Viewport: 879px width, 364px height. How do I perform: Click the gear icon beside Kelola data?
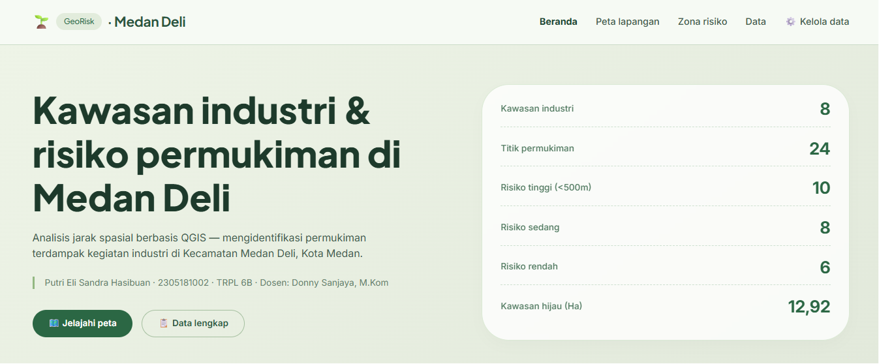(x=790, y=22)
